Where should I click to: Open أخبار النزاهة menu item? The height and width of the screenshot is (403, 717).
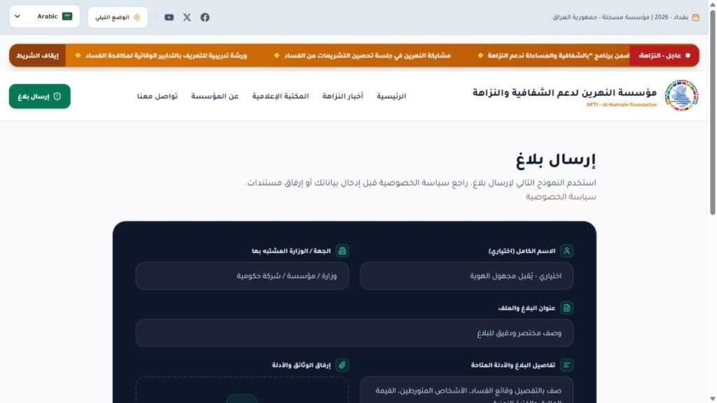coord(342,96)
